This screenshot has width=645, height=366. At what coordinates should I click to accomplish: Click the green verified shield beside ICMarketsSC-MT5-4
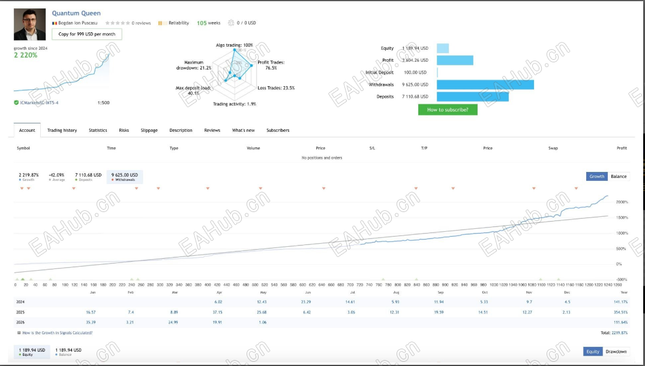pyautogui.click(x=16, y=102)
